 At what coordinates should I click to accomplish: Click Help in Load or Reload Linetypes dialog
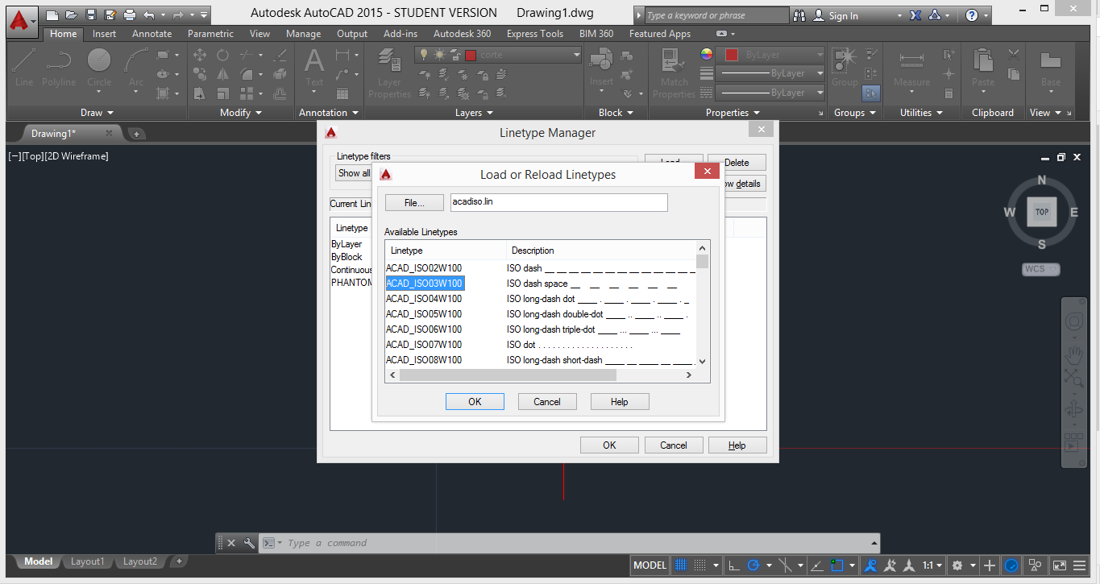pos(620,401)
